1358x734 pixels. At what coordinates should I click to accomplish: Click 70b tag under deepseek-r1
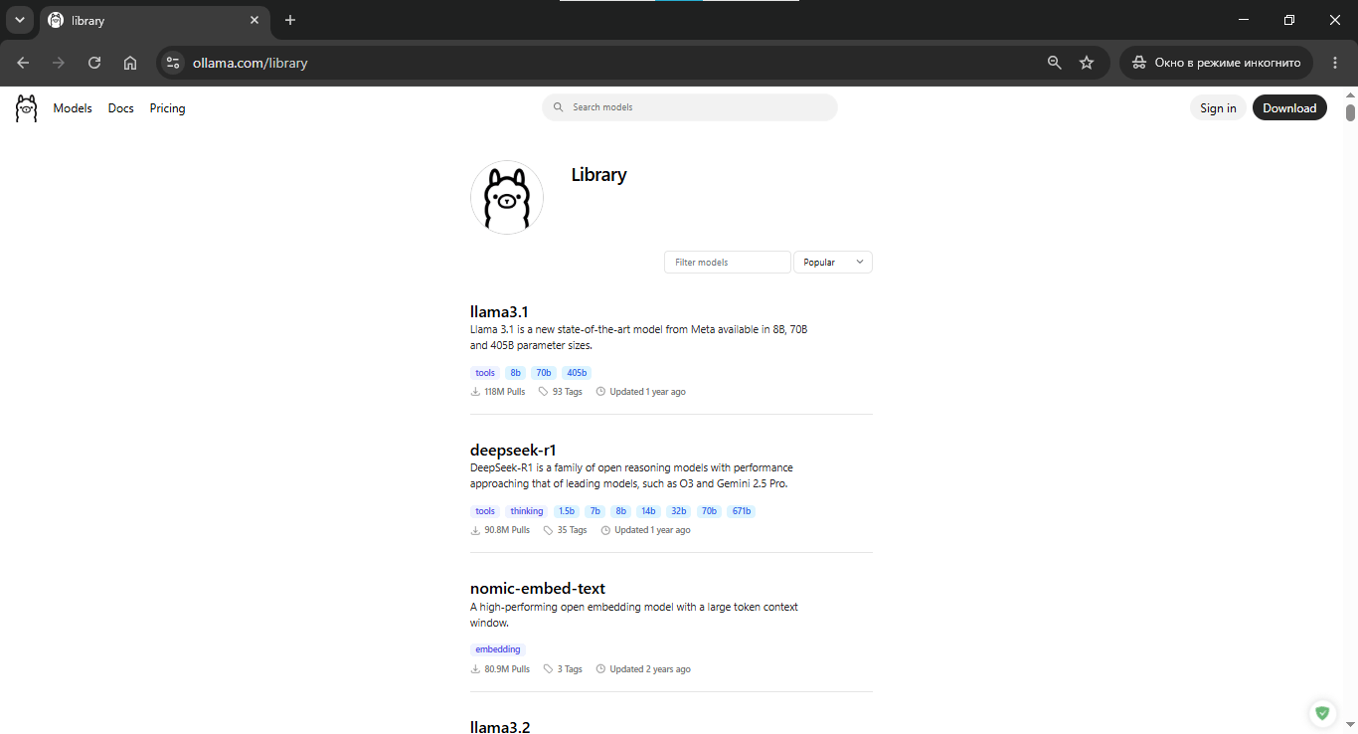pyautogui.click(x=709, y=511)
